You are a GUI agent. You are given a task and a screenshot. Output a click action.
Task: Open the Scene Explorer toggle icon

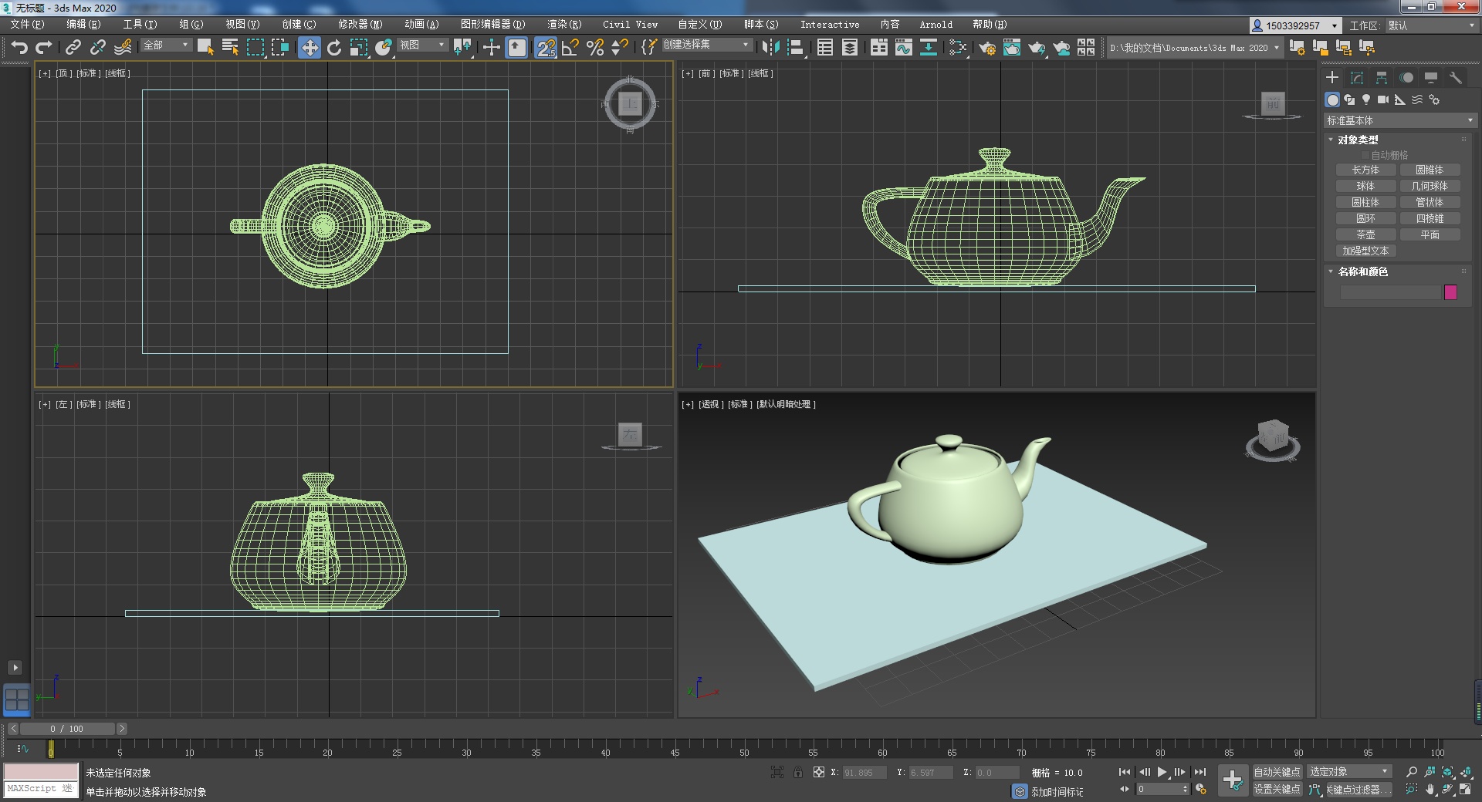(x=825, y=48)
